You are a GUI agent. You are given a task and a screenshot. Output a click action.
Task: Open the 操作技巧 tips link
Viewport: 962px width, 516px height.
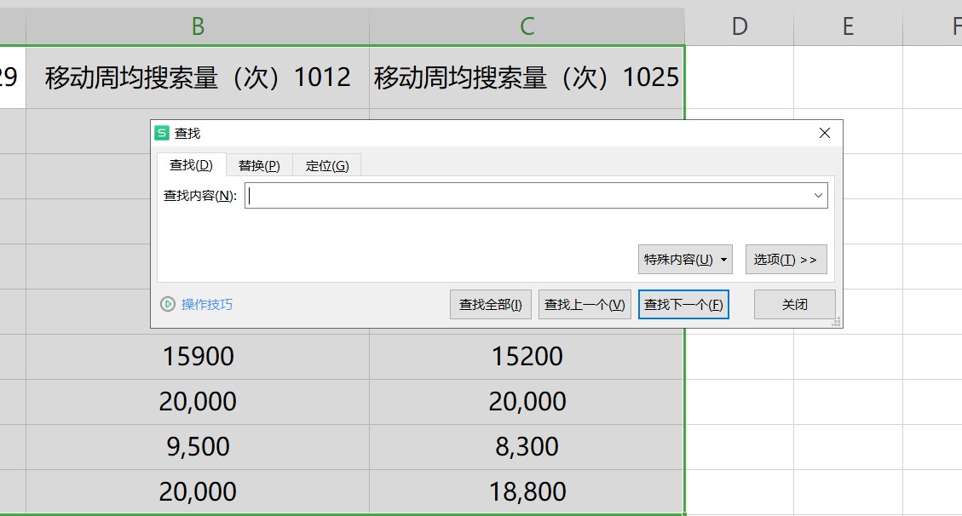(206, 304)
